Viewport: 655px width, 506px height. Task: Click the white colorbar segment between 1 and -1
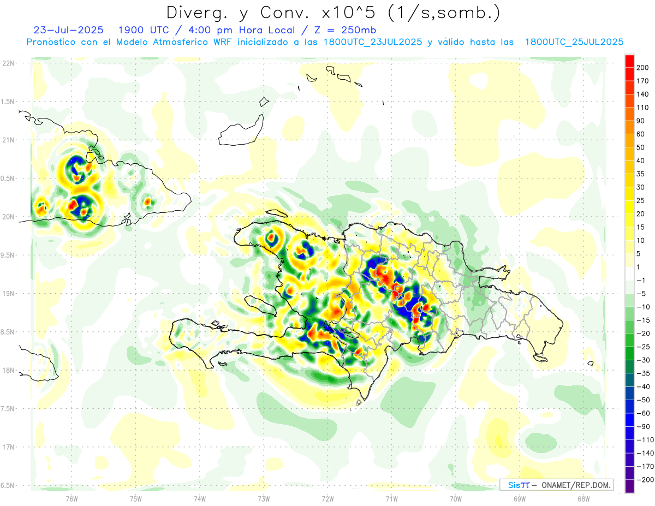click(x=629, y=273)
